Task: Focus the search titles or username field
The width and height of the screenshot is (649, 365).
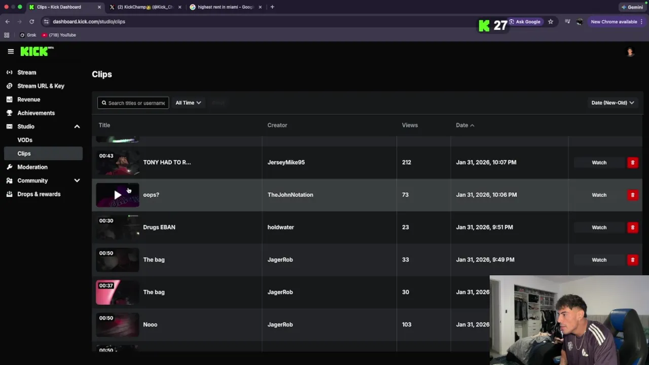Action: point(133,103)
